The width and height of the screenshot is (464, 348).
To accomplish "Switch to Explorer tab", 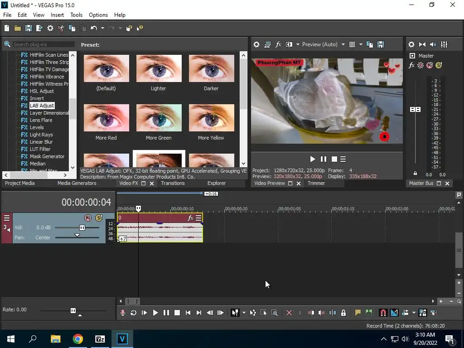I will (216, 183).
